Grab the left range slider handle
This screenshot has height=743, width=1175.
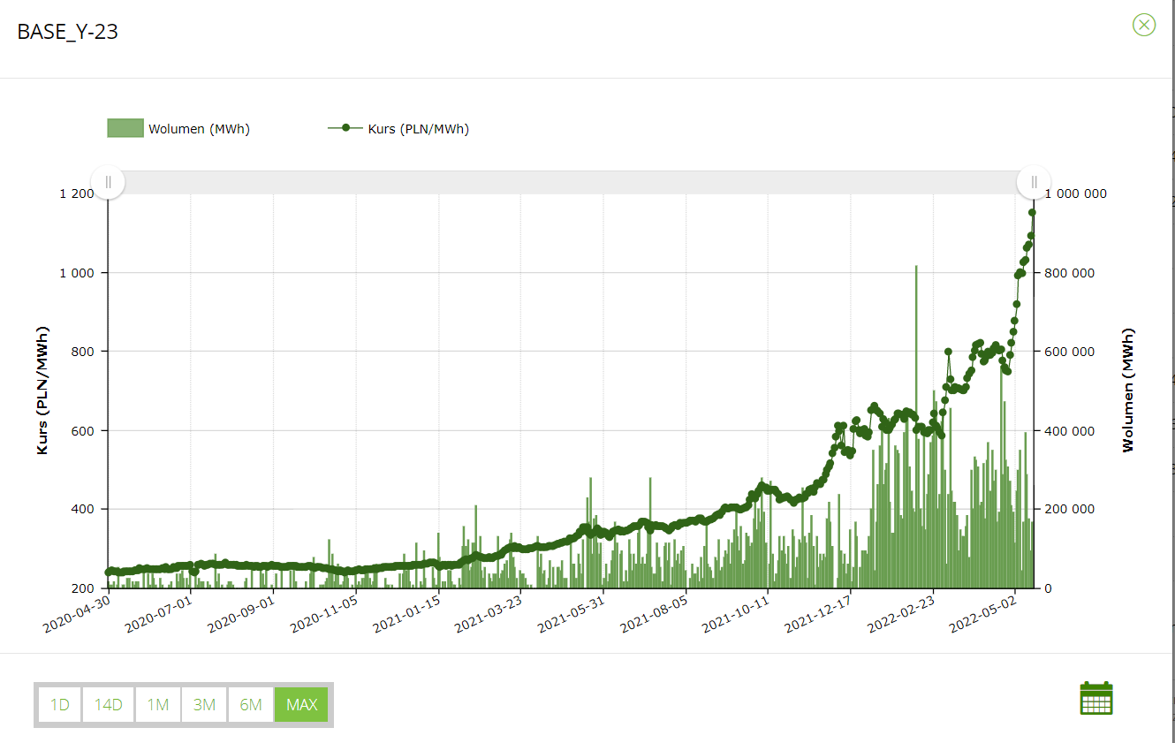pos(108,182)
